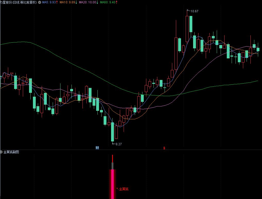Click the 8.27 lowest price label
Viewport: 262px width, 199px height.
click(119, 144)
